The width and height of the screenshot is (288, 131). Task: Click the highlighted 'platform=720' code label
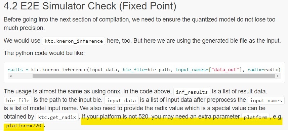click(24, 126)
